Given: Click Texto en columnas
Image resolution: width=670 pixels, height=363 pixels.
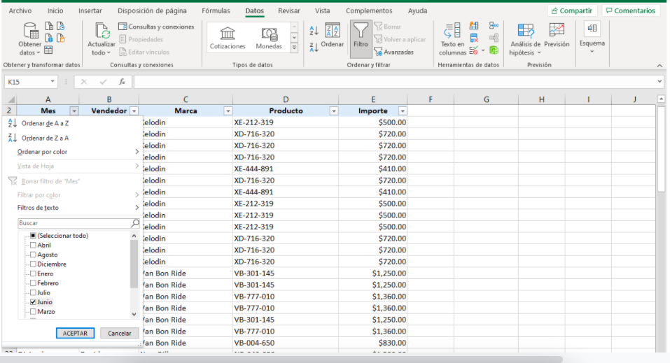Looking at the screenshot, I should [x=452, y=39].
